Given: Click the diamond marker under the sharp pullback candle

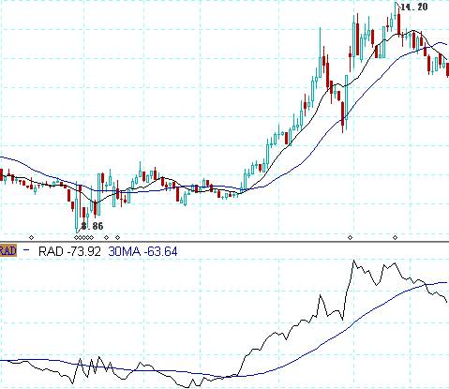Looking at the screenshot, I should coord(350,238).
